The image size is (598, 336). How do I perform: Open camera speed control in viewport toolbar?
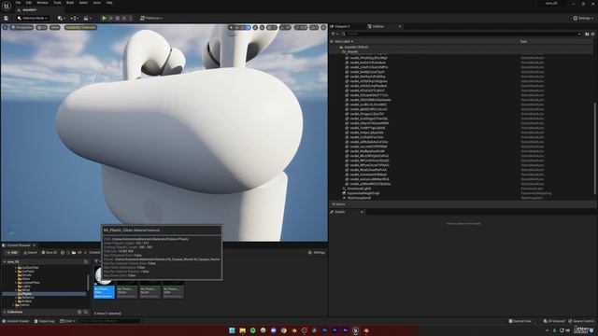(314, 27)
